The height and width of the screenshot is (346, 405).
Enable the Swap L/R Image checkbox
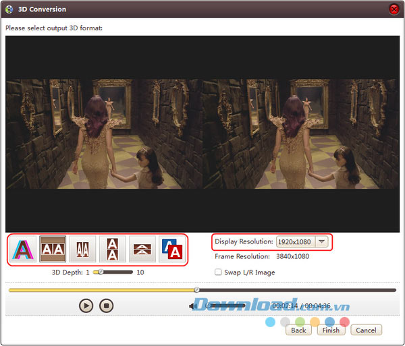point(218,272)
